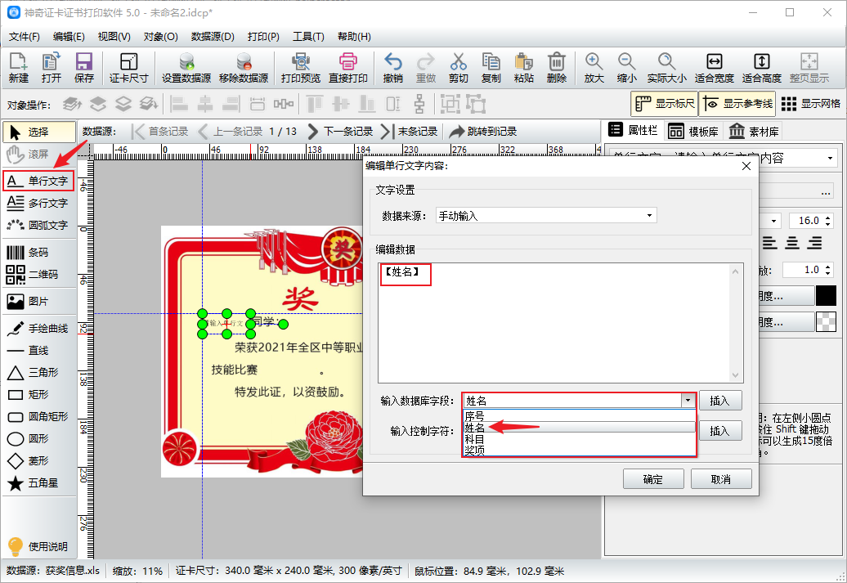This screenshot has width=847, height=583.
Task: Collapse the 输入数据库字段 dropdown arrow
Action: [688, 401]
